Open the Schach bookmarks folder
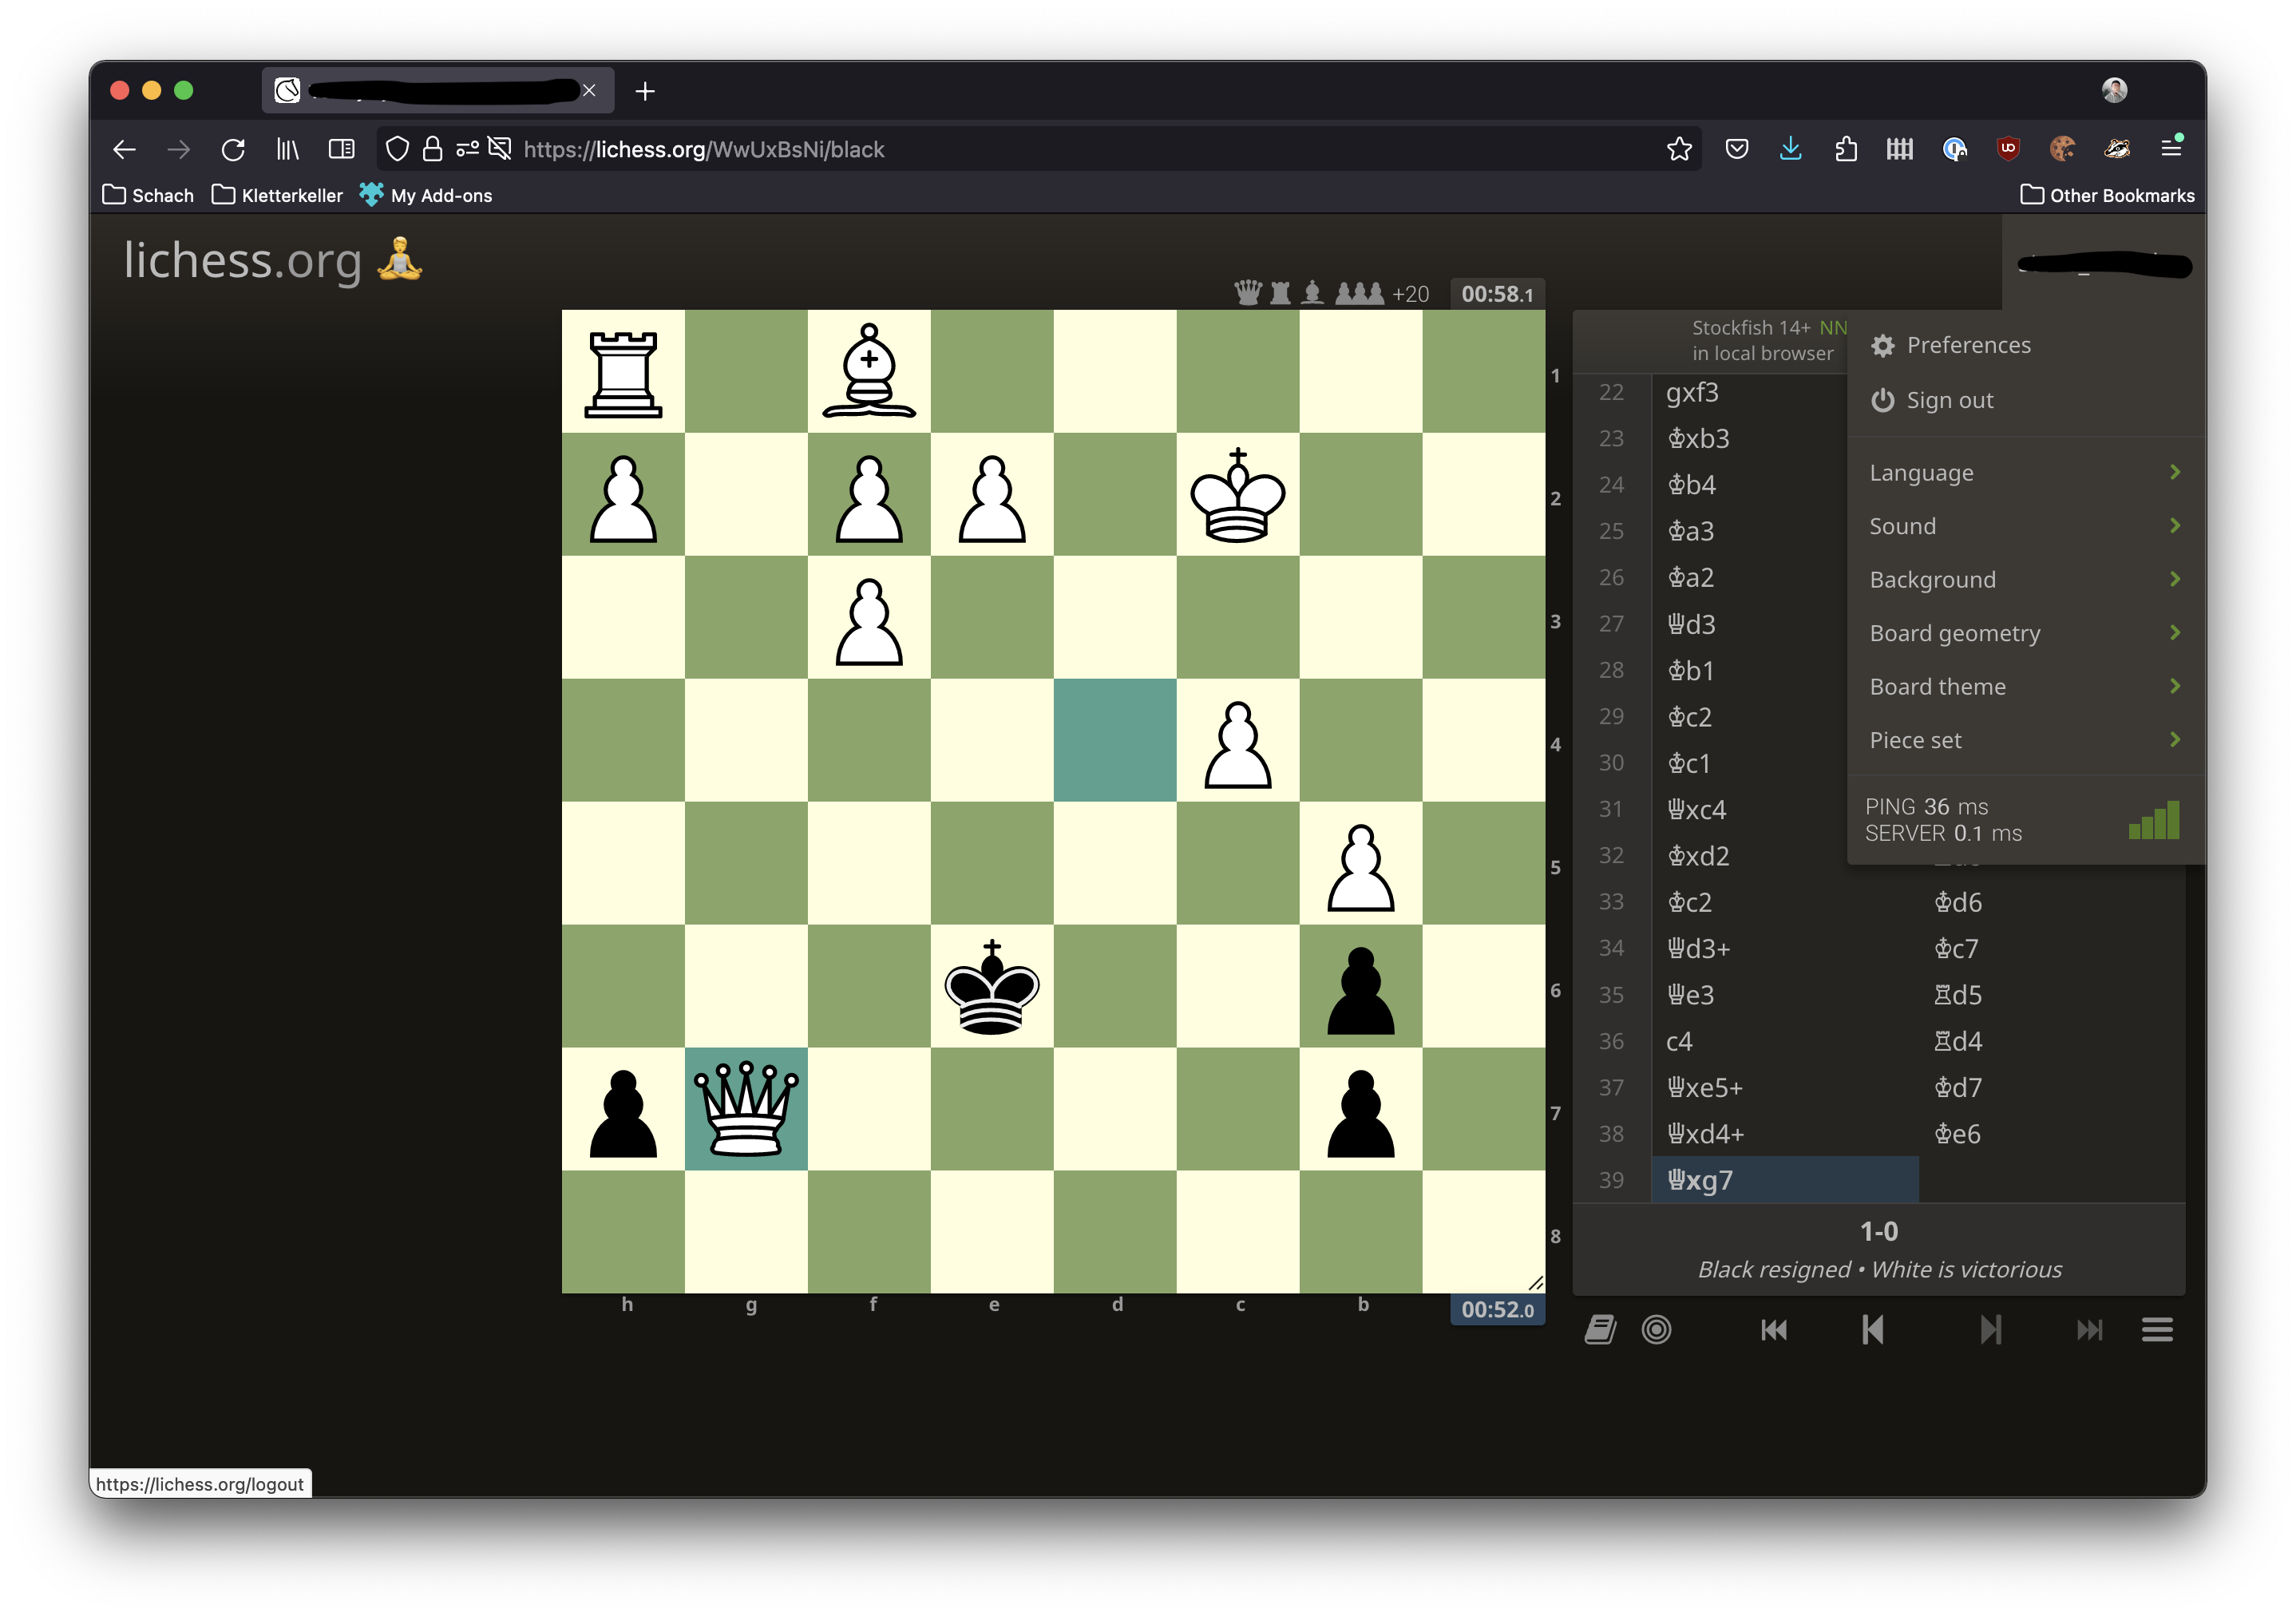This screenshot has height=1616, width=2296. pyautogui.click(x=148, y=195)
